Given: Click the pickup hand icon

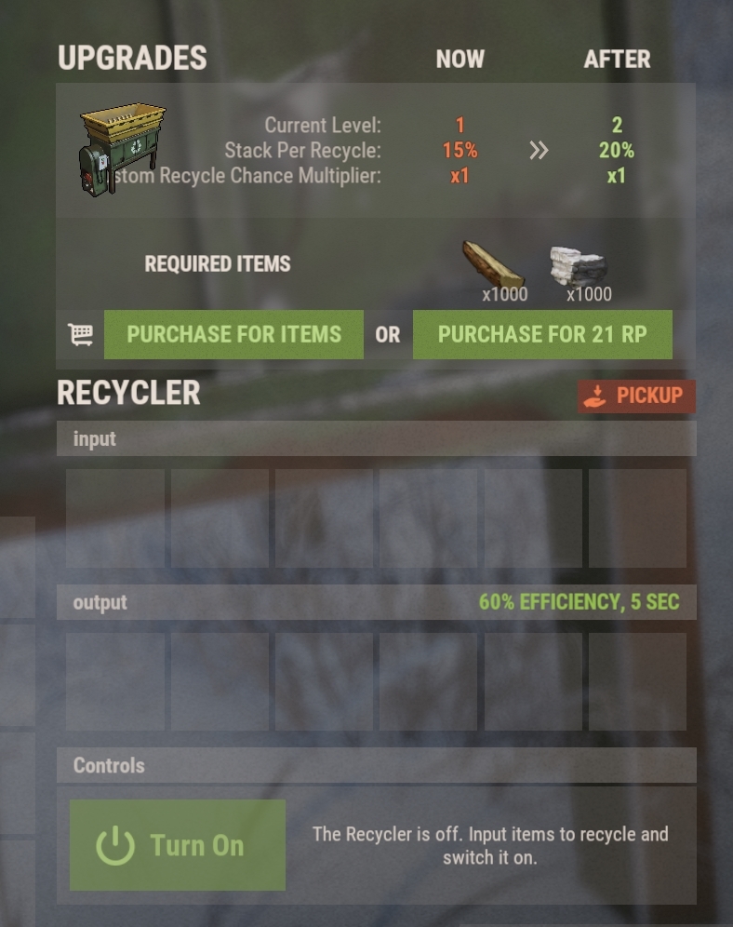Looking at the screenshot, I should click(594, 396).
